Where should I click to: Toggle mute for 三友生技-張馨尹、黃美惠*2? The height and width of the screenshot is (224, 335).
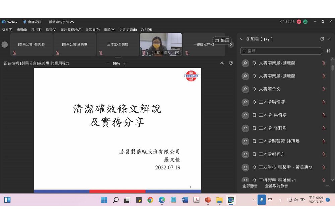[x=324, y=167]
